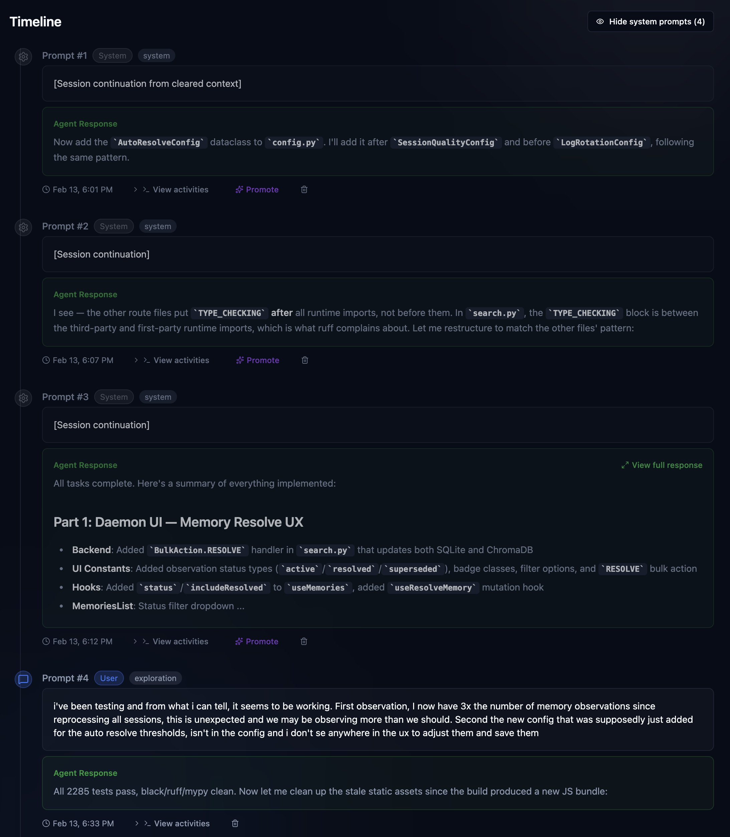Image resolution: width=730 pixels, height=837 pixels.
Task: Click the User badge on Prompt #4
Action: click(x=109, y=678)
